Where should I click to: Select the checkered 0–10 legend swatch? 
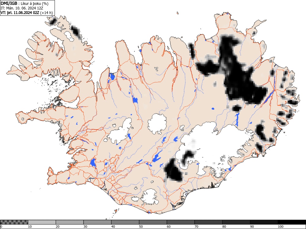(14, 222)
